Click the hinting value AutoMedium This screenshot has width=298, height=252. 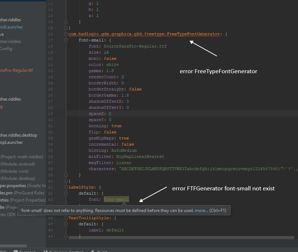click(124, 150)
